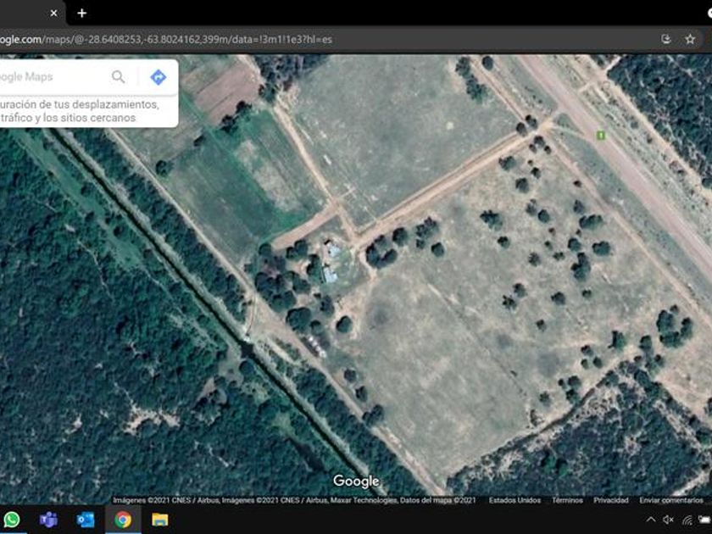
Task: Toggle mute with the volume tray icon
Action: tap(668, 520)
